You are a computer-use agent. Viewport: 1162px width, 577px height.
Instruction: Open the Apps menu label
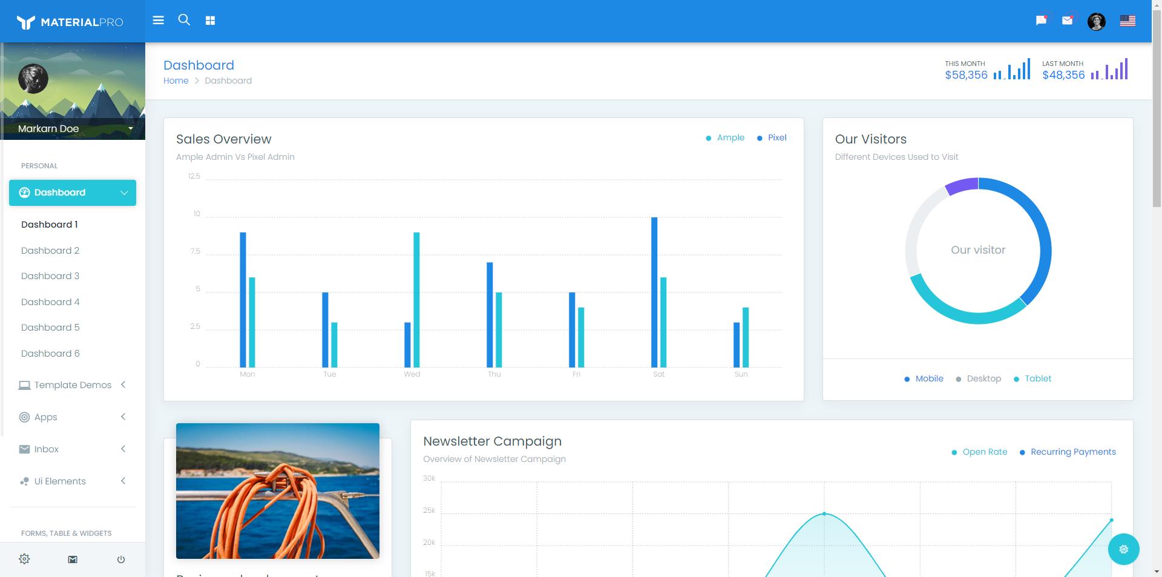[x=46, y=417]
